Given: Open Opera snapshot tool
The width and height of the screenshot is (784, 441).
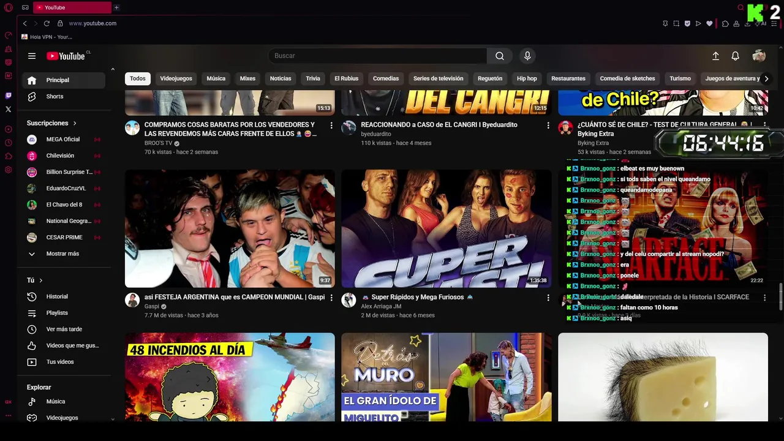Looking at the screenshot, I should coord(676,23).
